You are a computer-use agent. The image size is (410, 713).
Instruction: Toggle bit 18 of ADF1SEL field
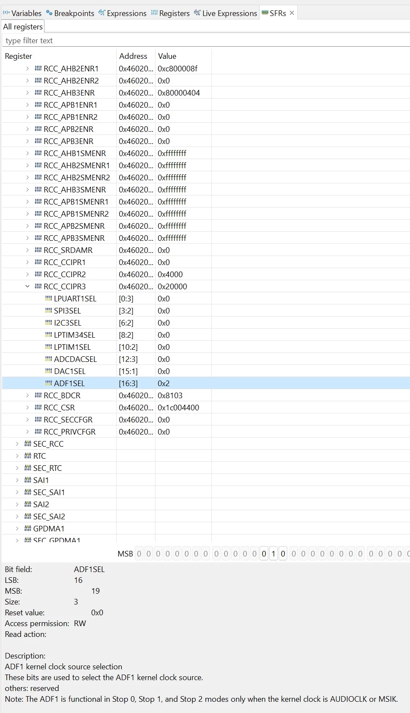tap(264, 553)
